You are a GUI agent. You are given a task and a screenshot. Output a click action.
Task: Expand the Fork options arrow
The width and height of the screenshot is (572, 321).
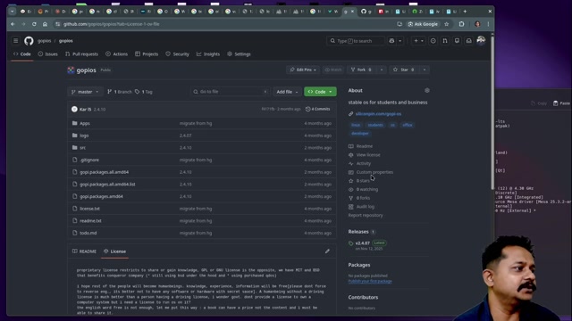[x=382, y=70]
